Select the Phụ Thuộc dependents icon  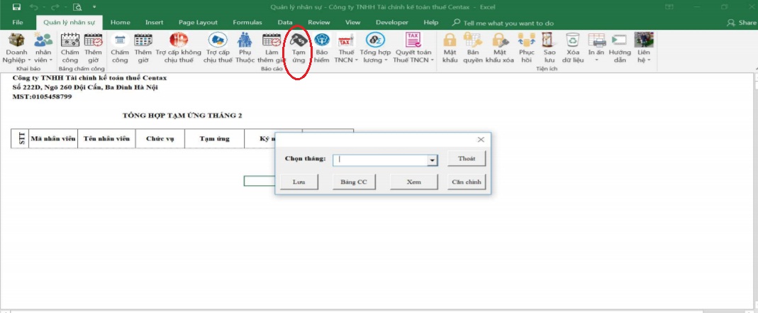click(x=245, y=41)
